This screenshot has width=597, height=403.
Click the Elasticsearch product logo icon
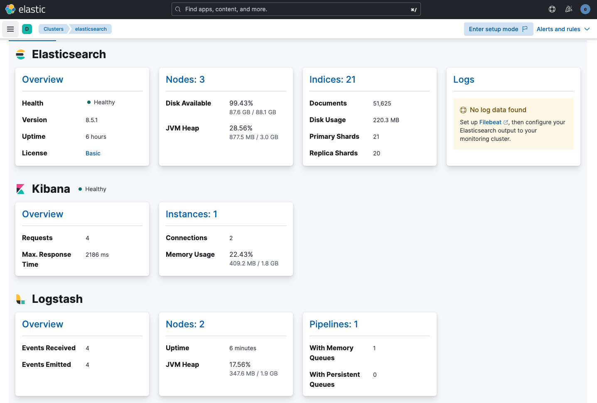tap(20, 54)
